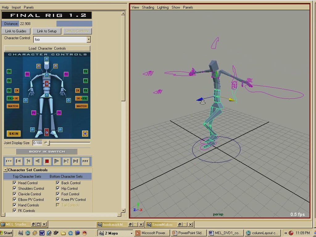
Task: Stop playback with the red square button
Action: [x=47, y=161]
